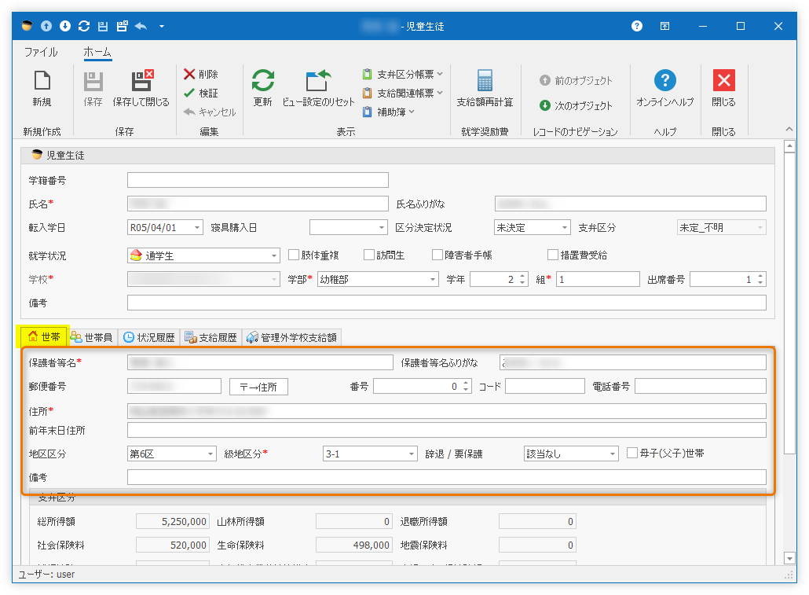Open the 区分決定状況 dropdown
The height and width of the screenshot is (595, 809).
coord(565,228)
